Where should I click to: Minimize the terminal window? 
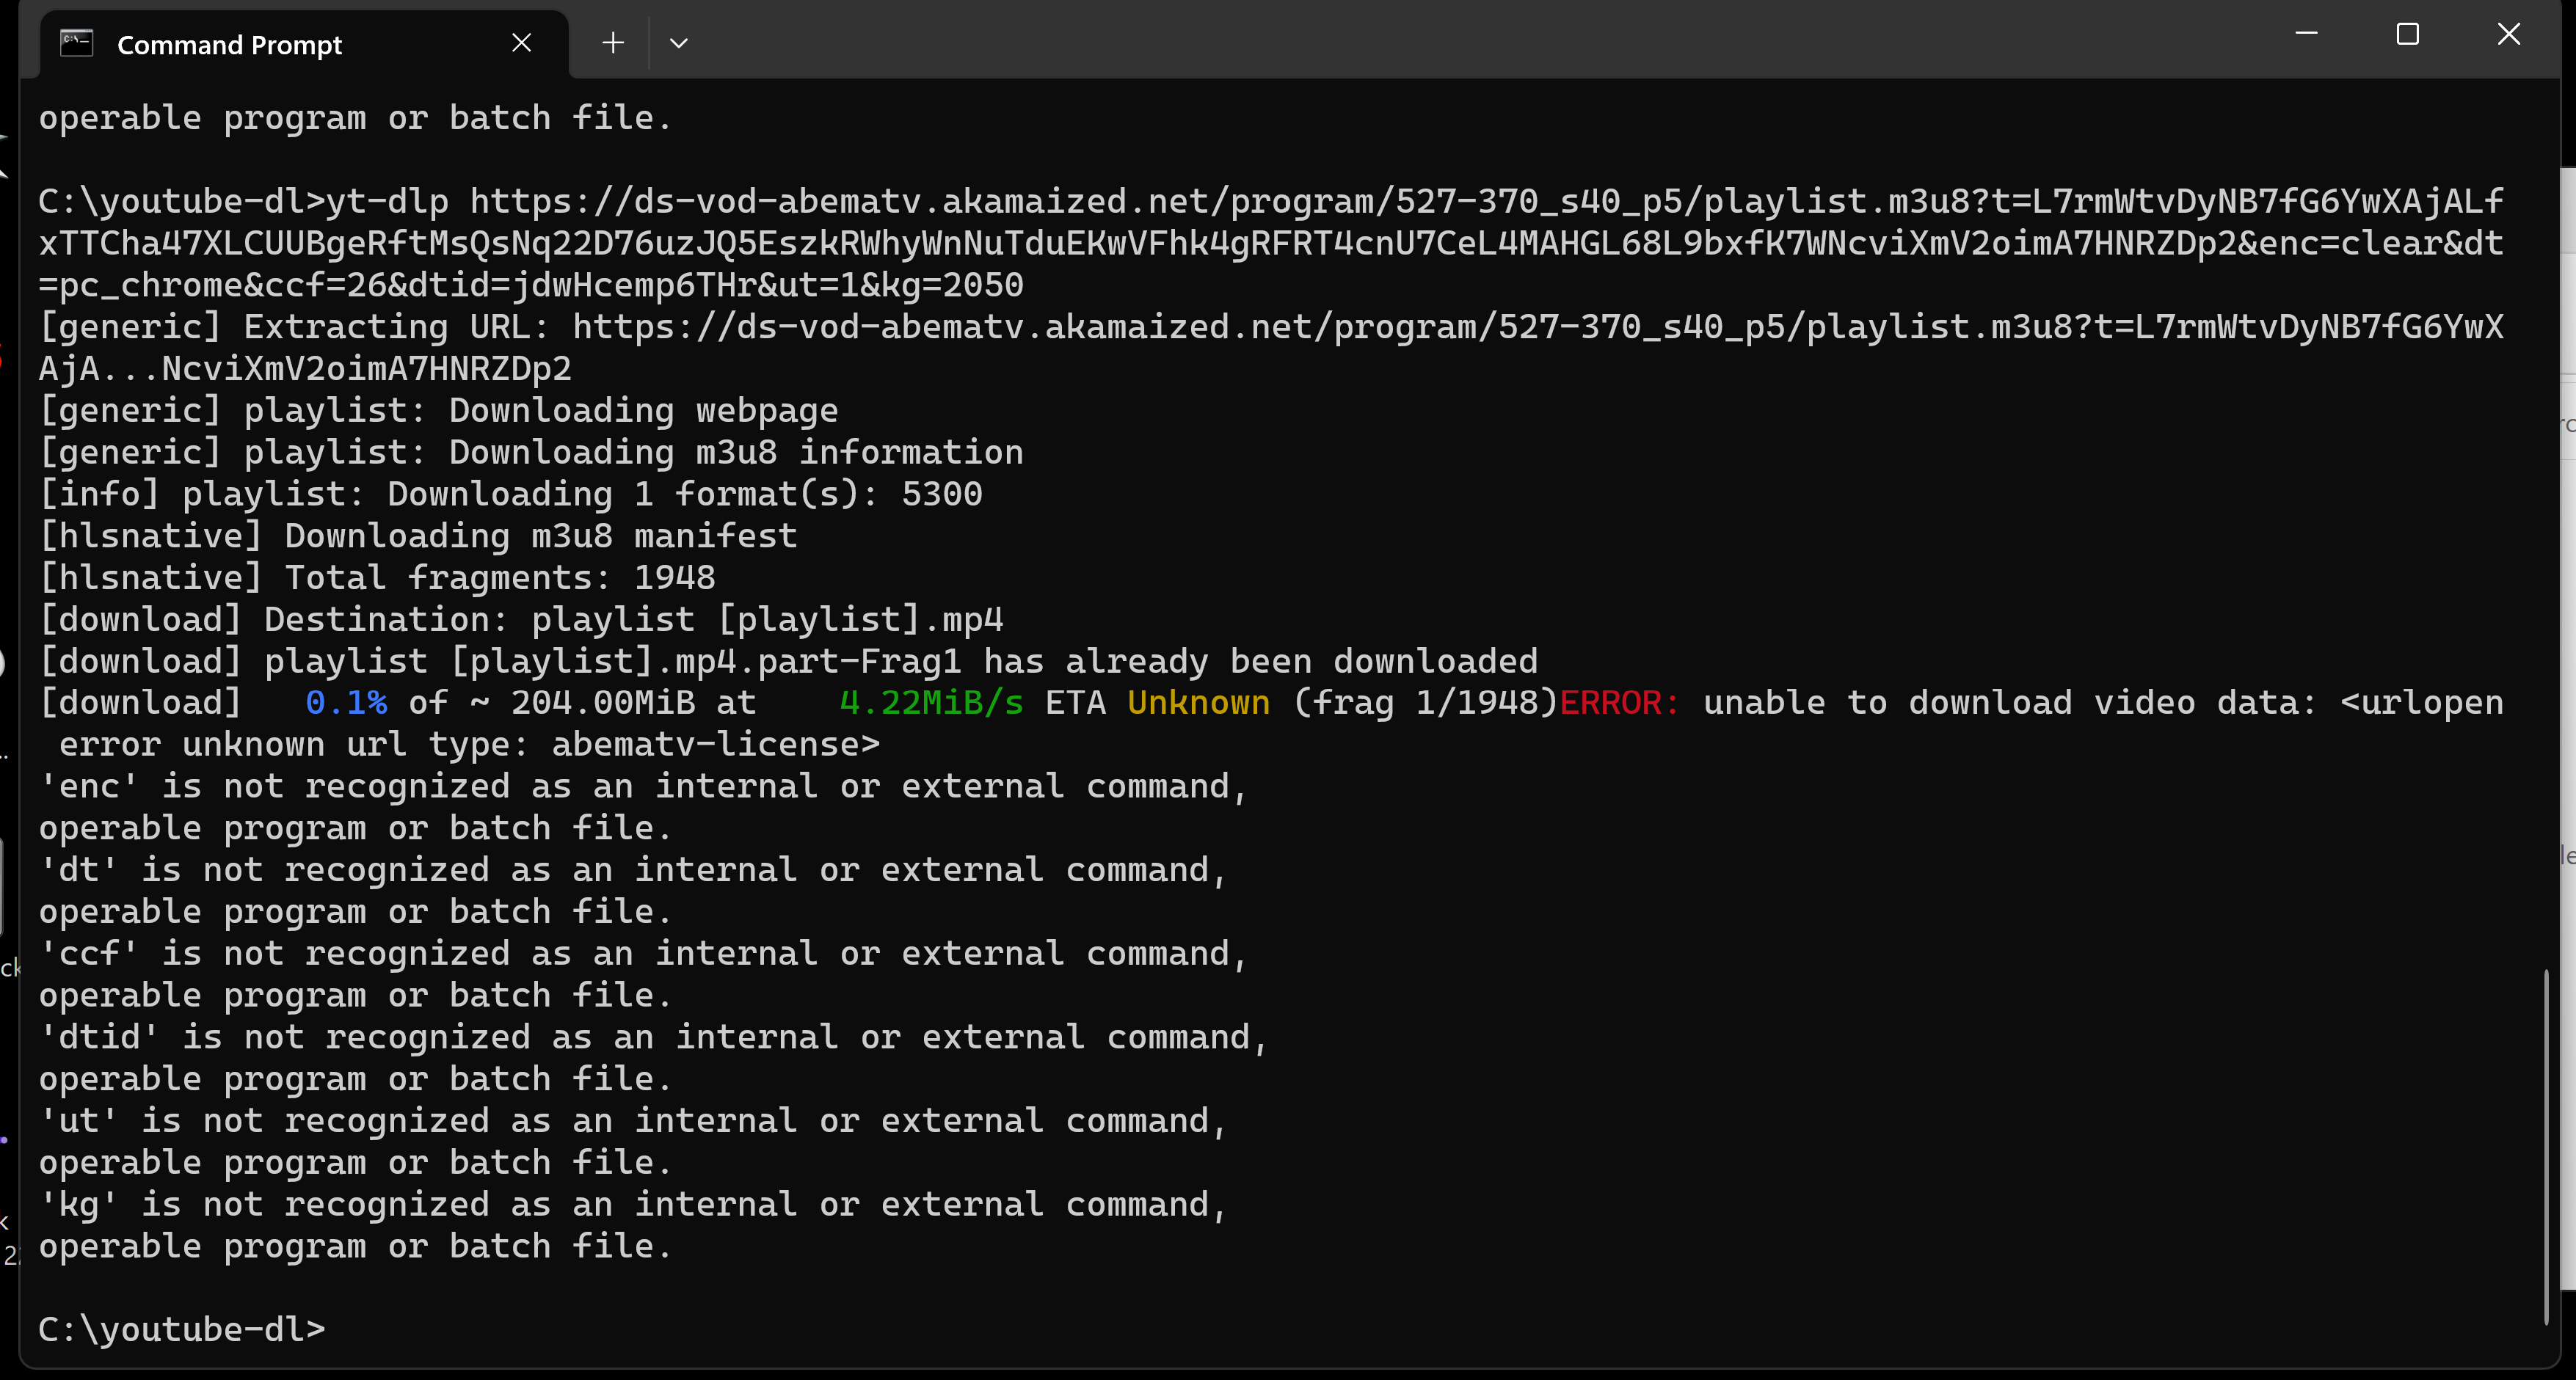click(x=2306, y=34)
